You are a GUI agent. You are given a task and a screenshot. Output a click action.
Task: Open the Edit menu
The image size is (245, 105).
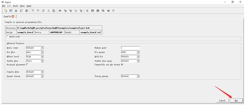9,6
